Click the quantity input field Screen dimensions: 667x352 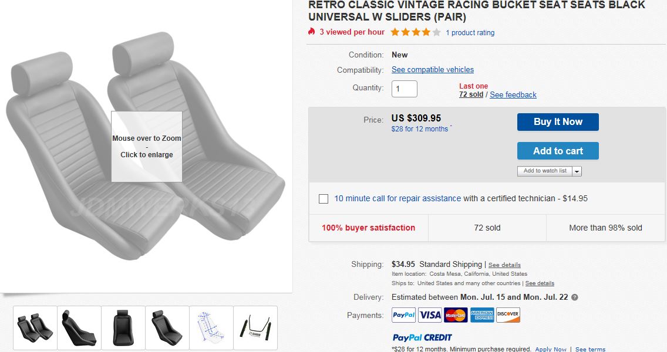coord(404,89)
